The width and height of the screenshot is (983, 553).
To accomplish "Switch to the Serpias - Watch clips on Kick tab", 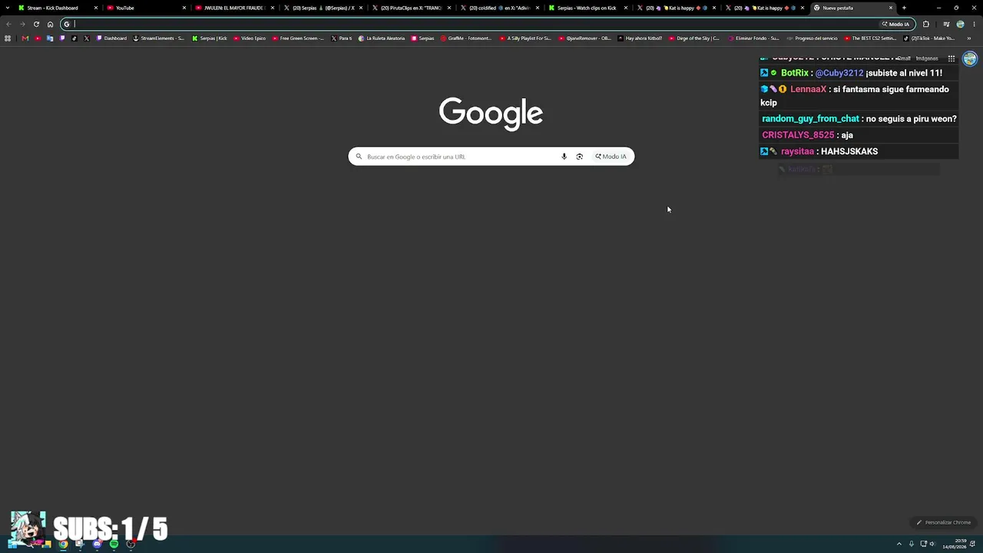I will tap(587, 8).
